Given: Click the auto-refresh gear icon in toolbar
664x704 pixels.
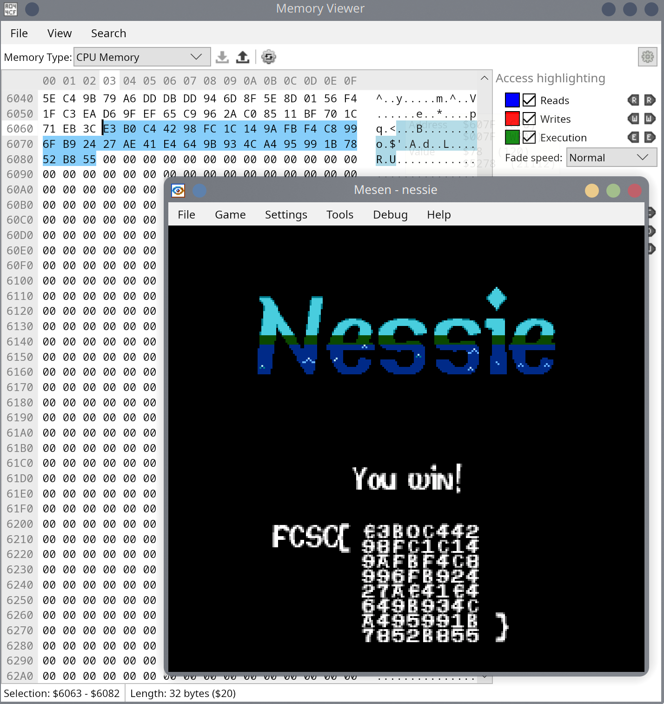Looking at the screenshot, I should coord(268,57).
